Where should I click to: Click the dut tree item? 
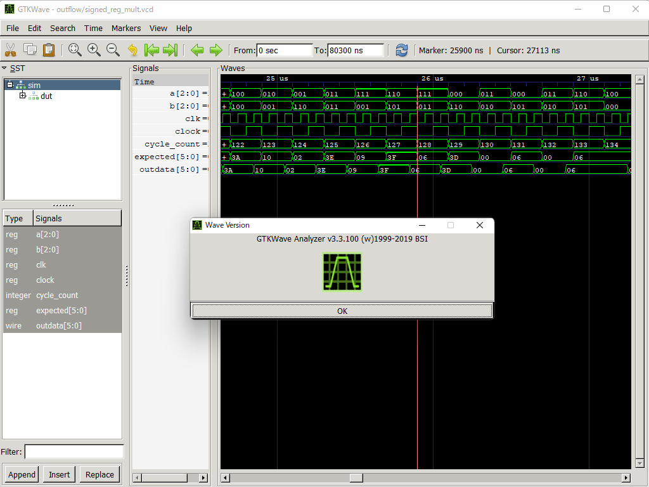46,96
